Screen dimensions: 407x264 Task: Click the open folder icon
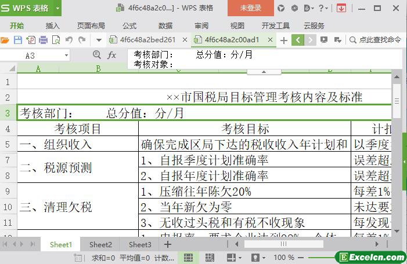5,40
